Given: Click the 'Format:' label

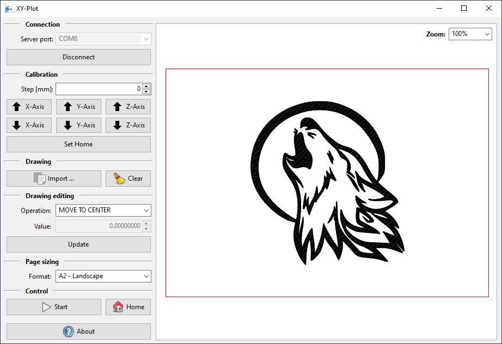Looking at the screenshot, I should pyautogui.click(x=40, y=277).
